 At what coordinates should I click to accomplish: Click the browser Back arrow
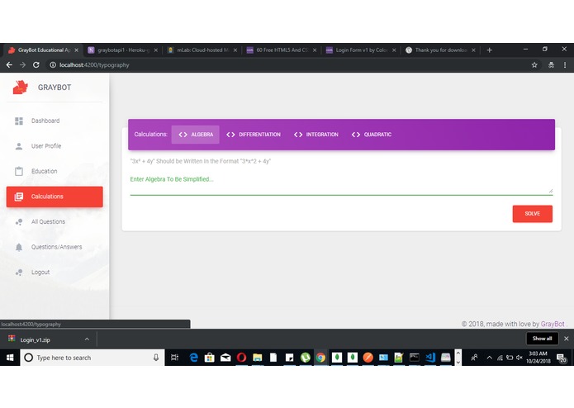9,64
